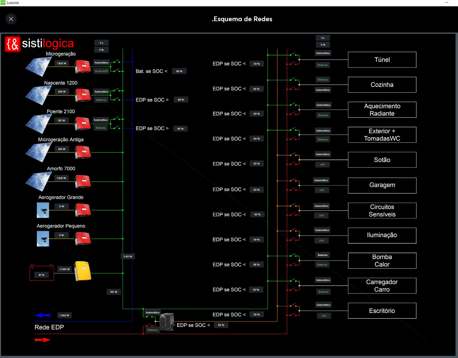Click the 5 411 W total power value
This screenshot has height=358, width=458.
pyautogui.click(x=128, y=256)
